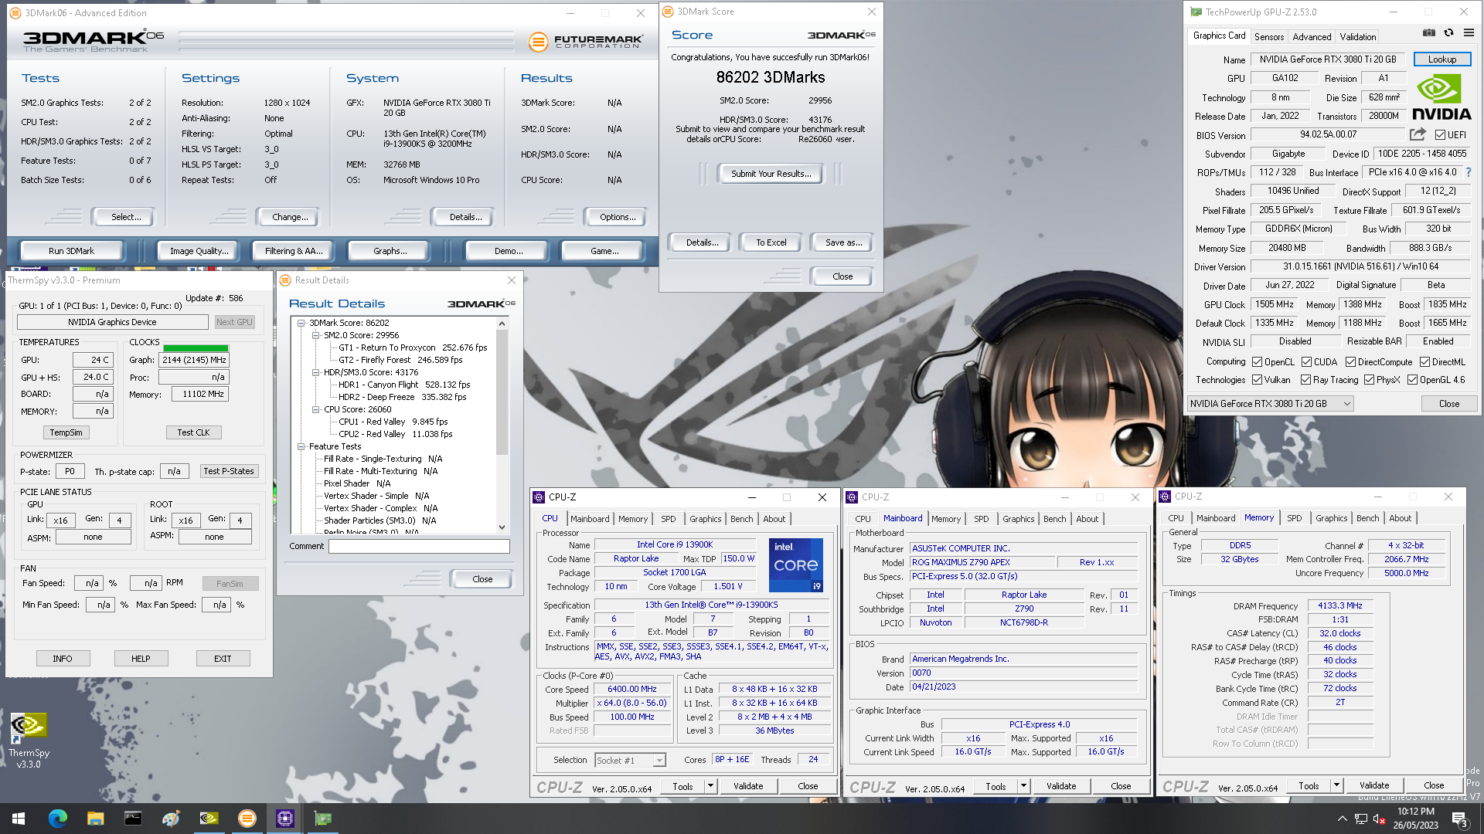Toggle the PhysX checkbox
Viewport: 1484px width, 834px height.
click(x=1369, y=380)
